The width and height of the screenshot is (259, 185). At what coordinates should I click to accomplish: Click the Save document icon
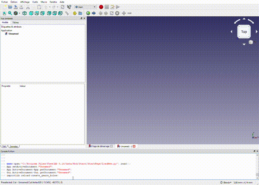(16, 7)
